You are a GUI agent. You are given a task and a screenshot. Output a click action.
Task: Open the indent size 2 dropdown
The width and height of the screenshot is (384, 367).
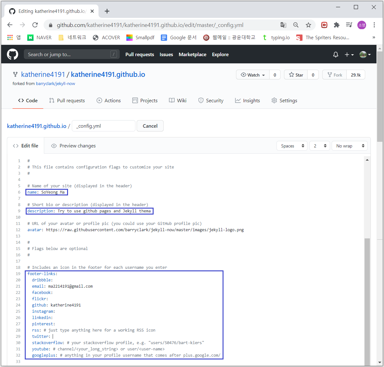coord(320,146)
